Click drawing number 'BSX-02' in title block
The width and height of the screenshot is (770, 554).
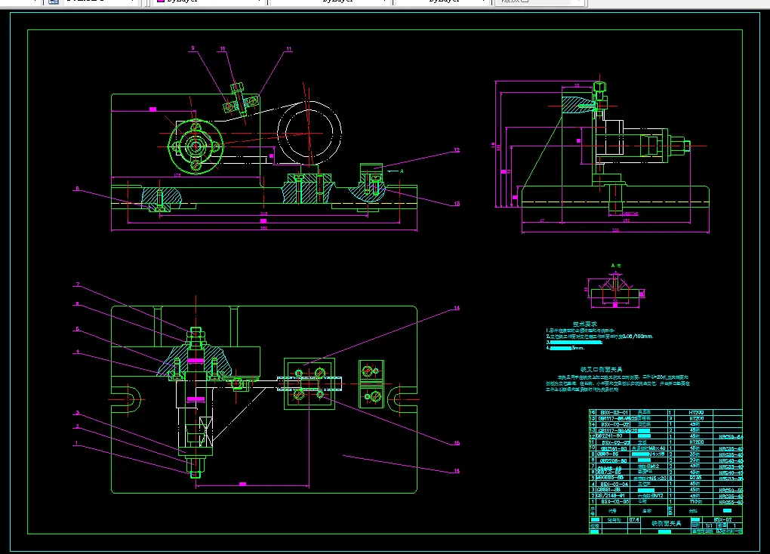pos(722,519)
